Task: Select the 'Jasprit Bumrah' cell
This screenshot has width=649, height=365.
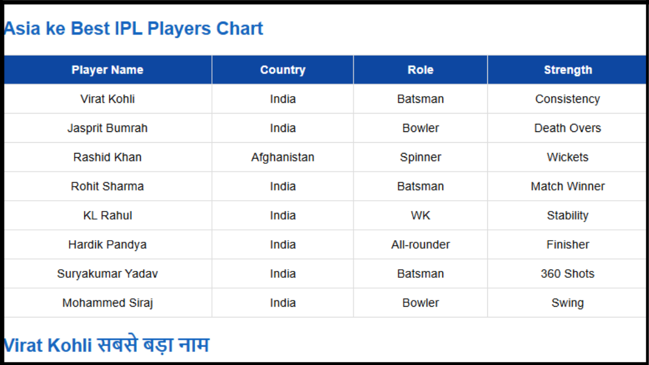Action: 107,128
